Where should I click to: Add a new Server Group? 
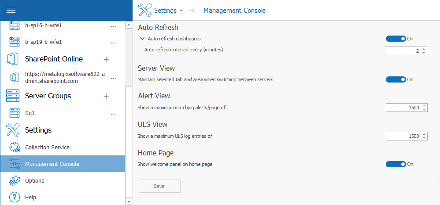pos(106,96)
